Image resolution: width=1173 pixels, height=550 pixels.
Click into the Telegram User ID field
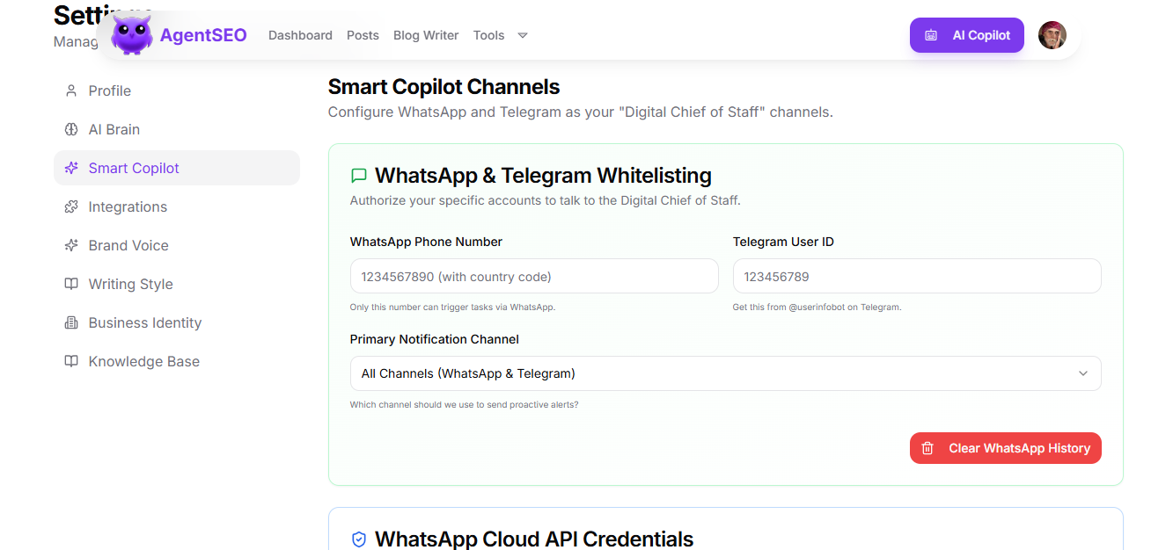tap(916, 276)
